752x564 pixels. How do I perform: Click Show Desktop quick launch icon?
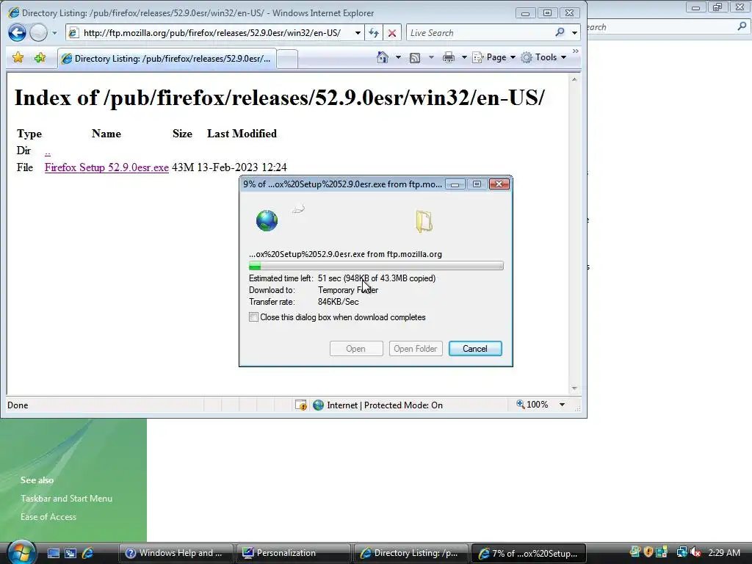click(53, 554)
